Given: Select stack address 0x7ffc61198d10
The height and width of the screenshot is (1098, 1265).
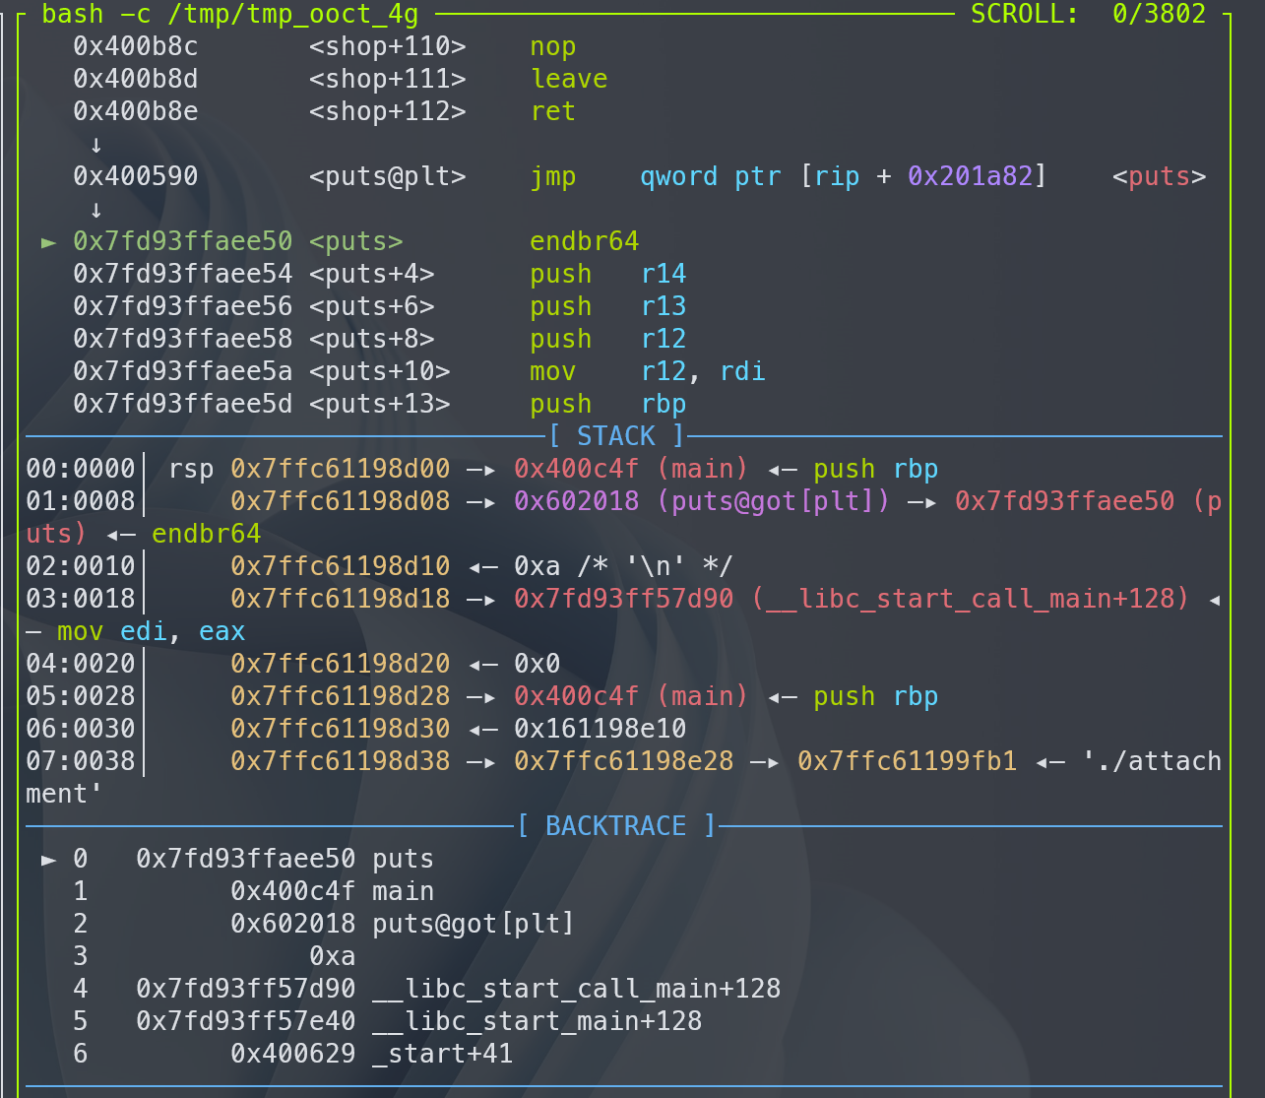Looking at the screenshot, I should coord(341,566).
